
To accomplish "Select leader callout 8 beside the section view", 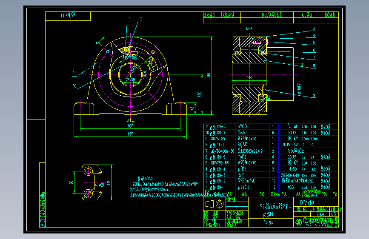I will click(x=314, y=66).
